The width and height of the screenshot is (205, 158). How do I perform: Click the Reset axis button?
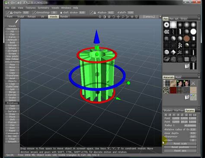tap(180, 151)
